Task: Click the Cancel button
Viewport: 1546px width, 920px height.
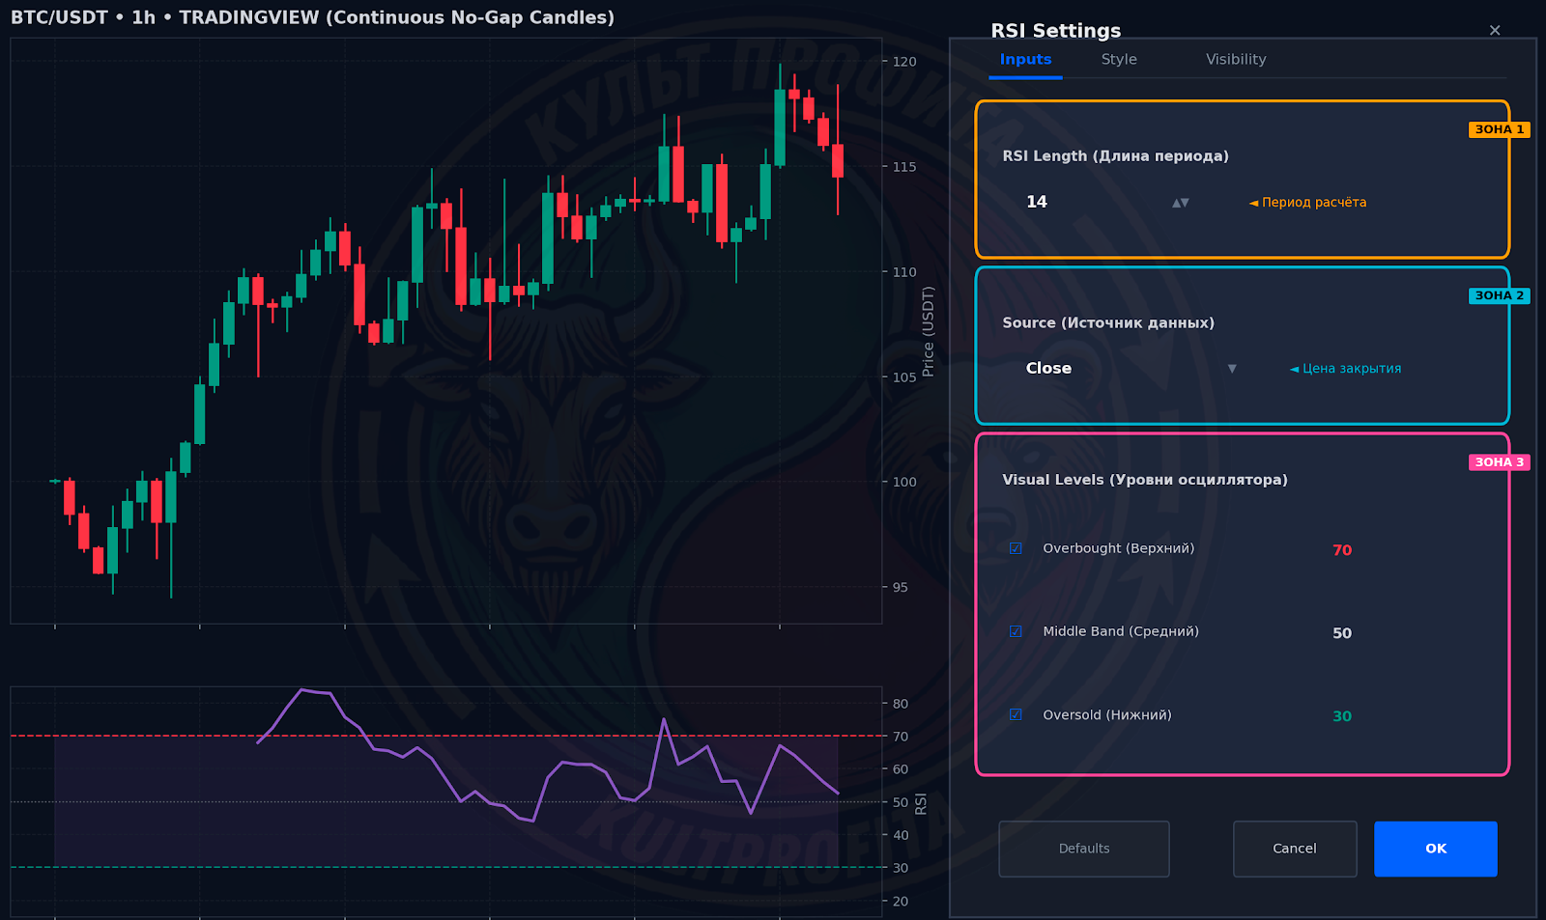Action: pyautogui.click(x=1295, y=849)
